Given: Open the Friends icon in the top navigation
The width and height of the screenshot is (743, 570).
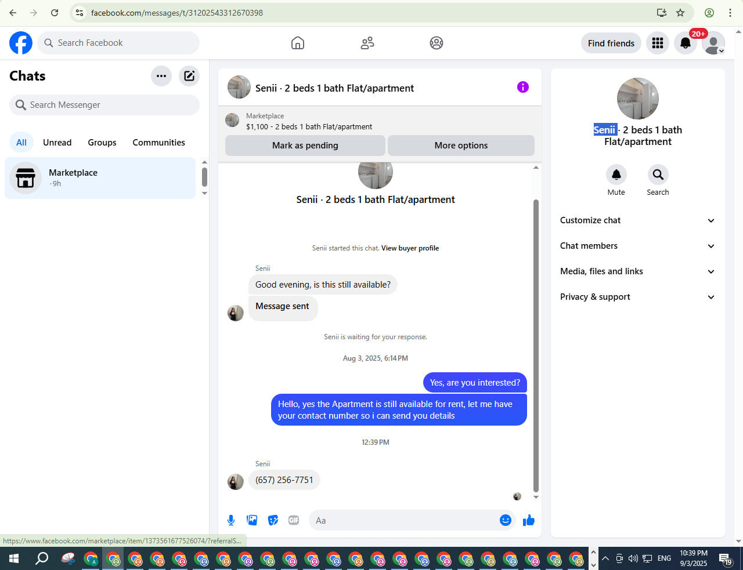Looking at the screenshot, I should (367, 43).
